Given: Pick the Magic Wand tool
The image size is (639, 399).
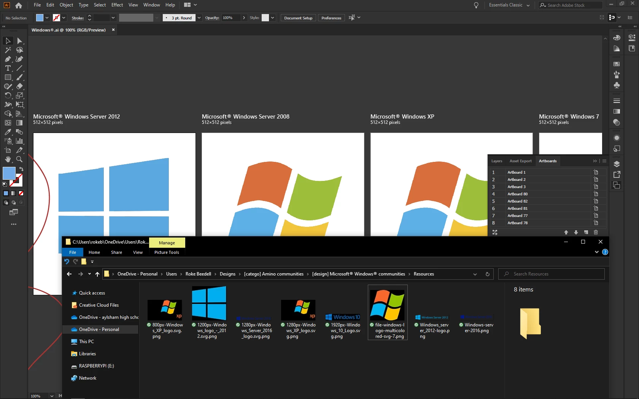Looking at the screenshot, I should click(8, 50).
